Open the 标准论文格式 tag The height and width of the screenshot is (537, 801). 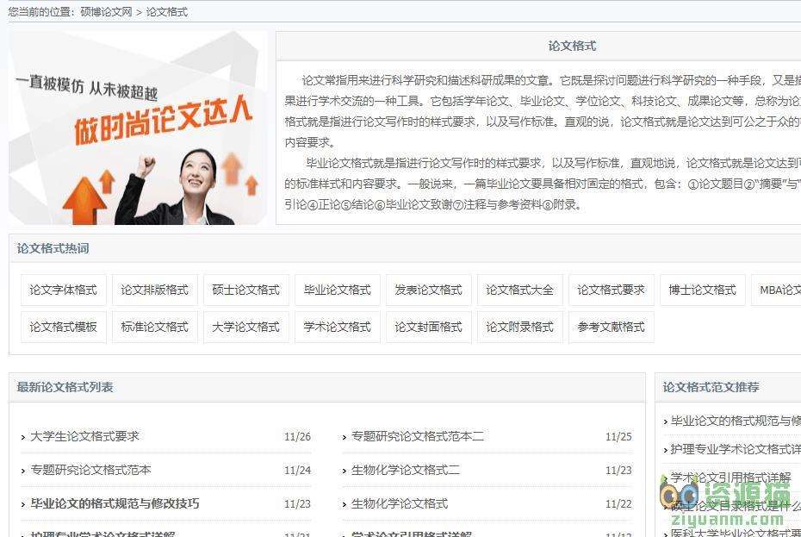pos(155,327)
